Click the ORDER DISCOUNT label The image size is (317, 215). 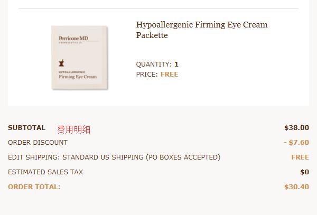point(38,143)
